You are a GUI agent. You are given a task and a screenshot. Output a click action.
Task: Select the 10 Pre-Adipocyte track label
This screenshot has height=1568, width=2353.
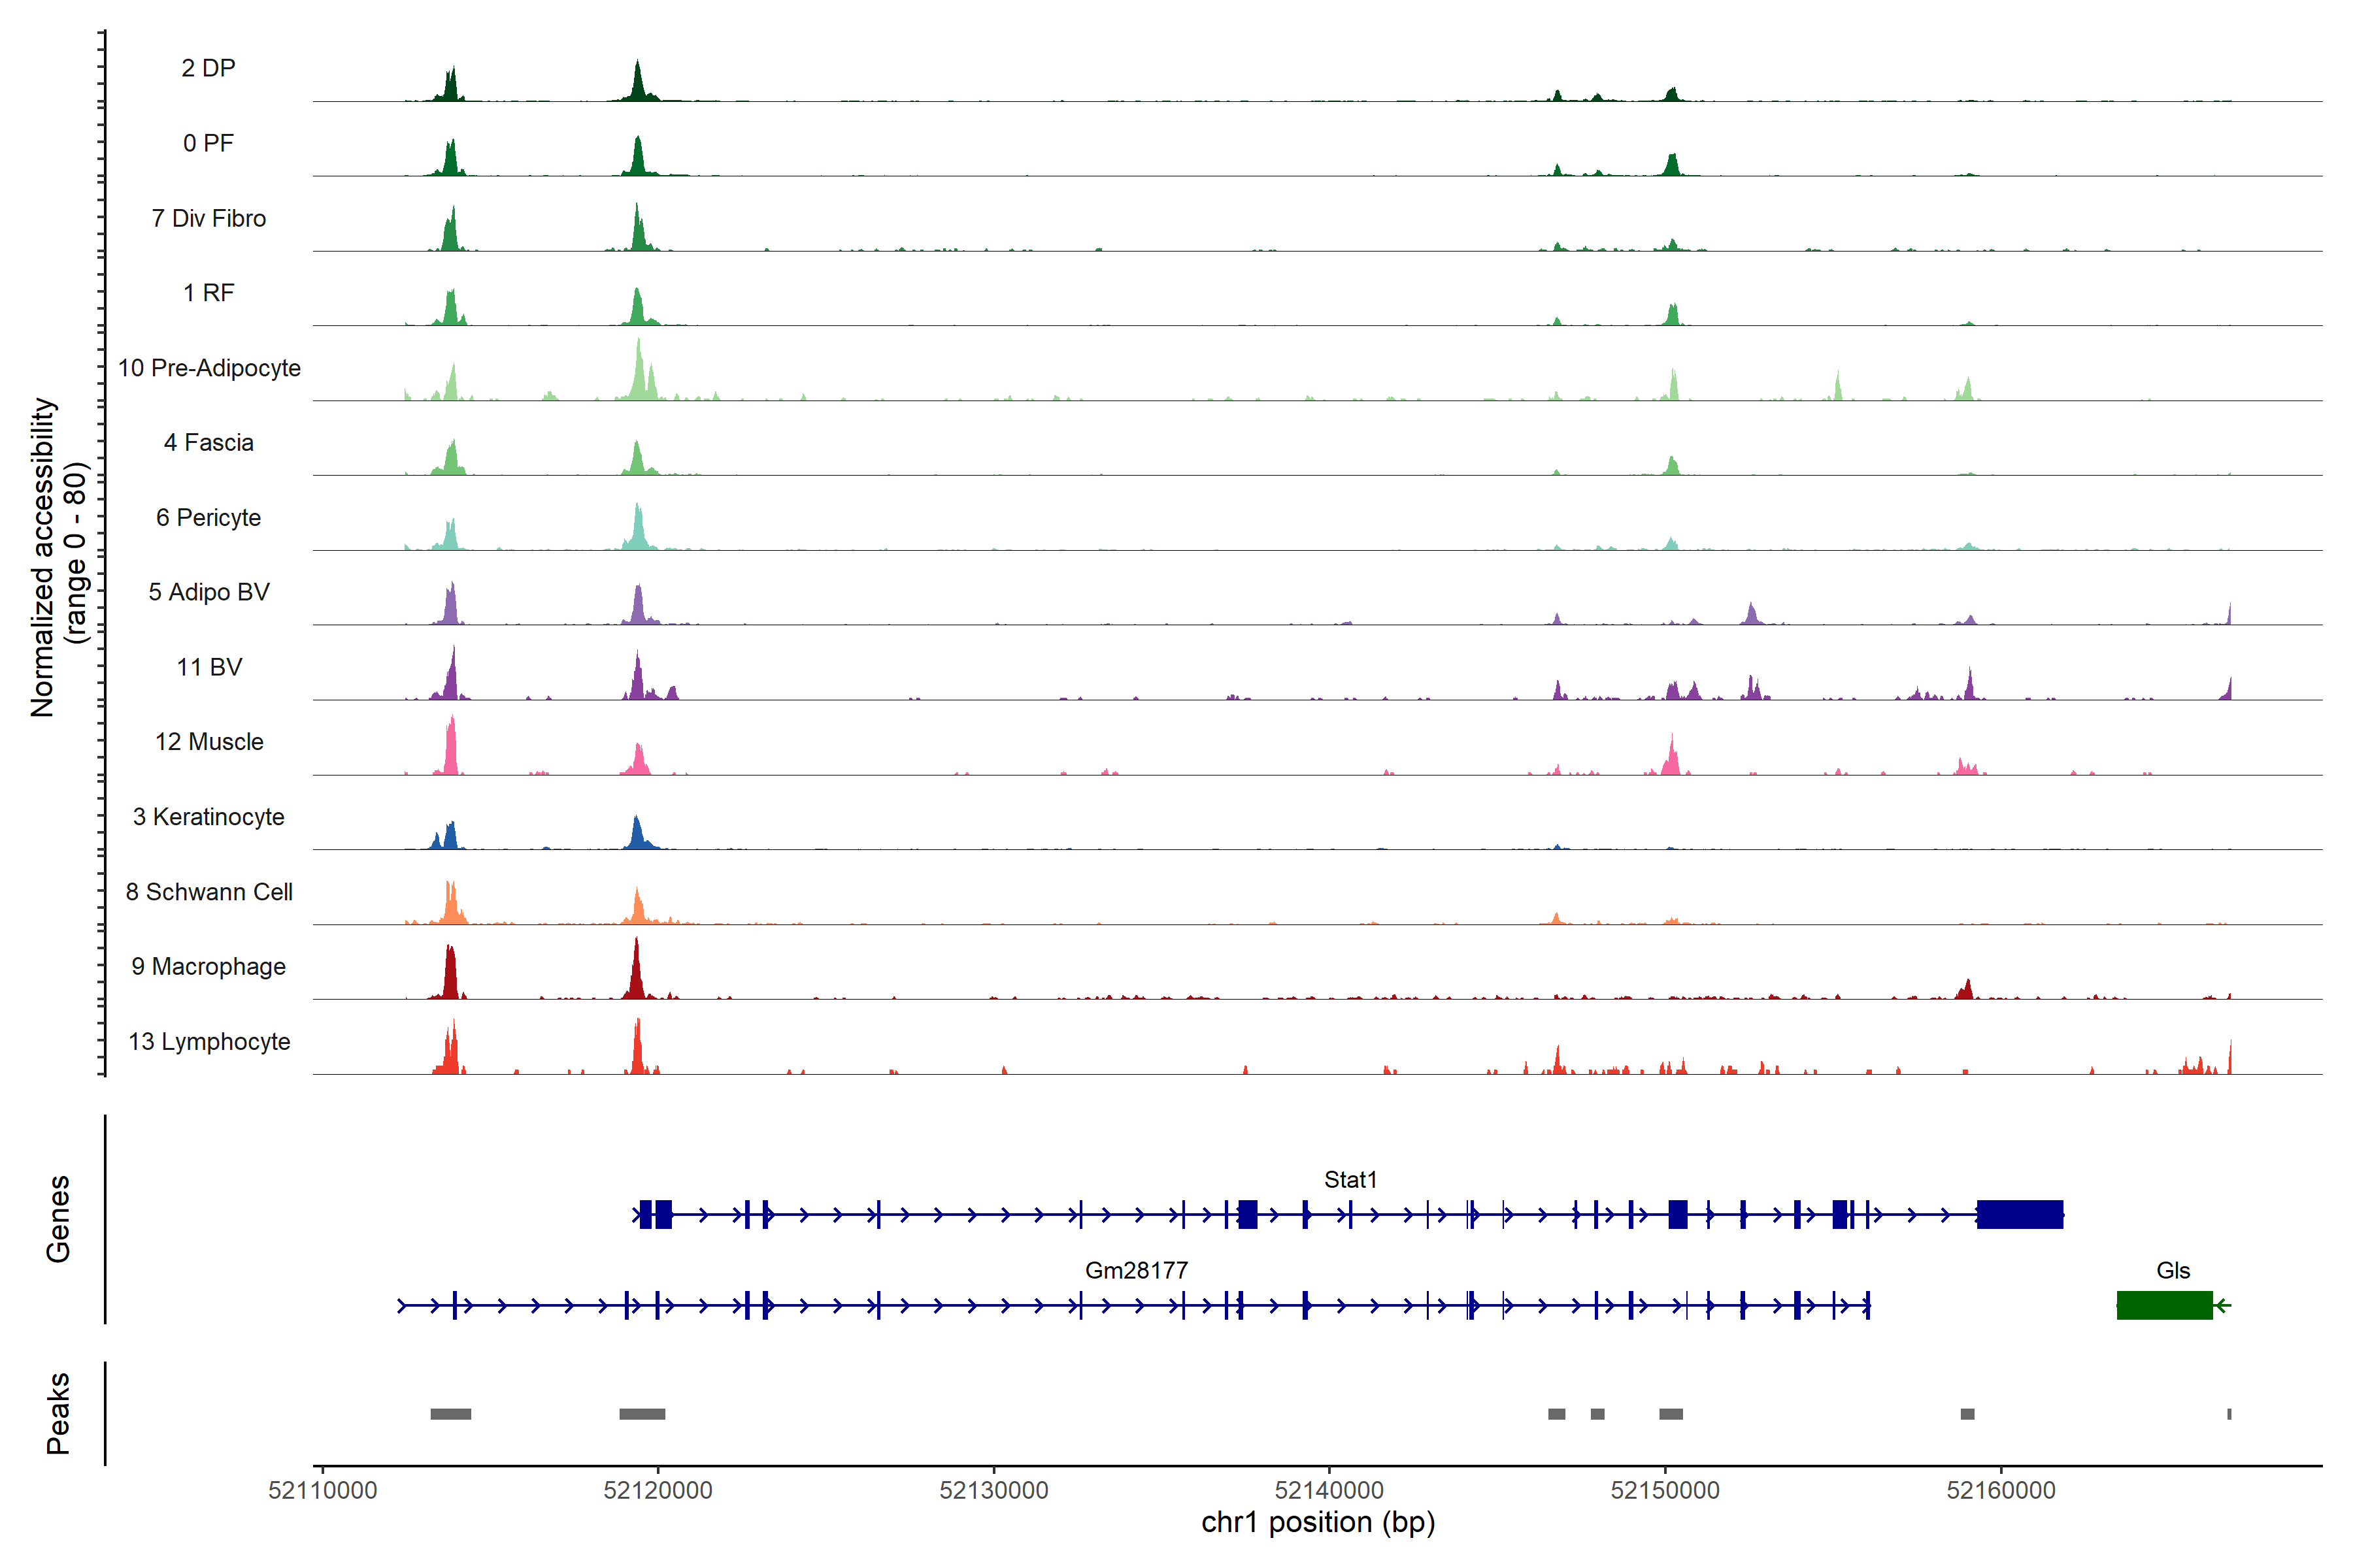(x=209, y=368)
